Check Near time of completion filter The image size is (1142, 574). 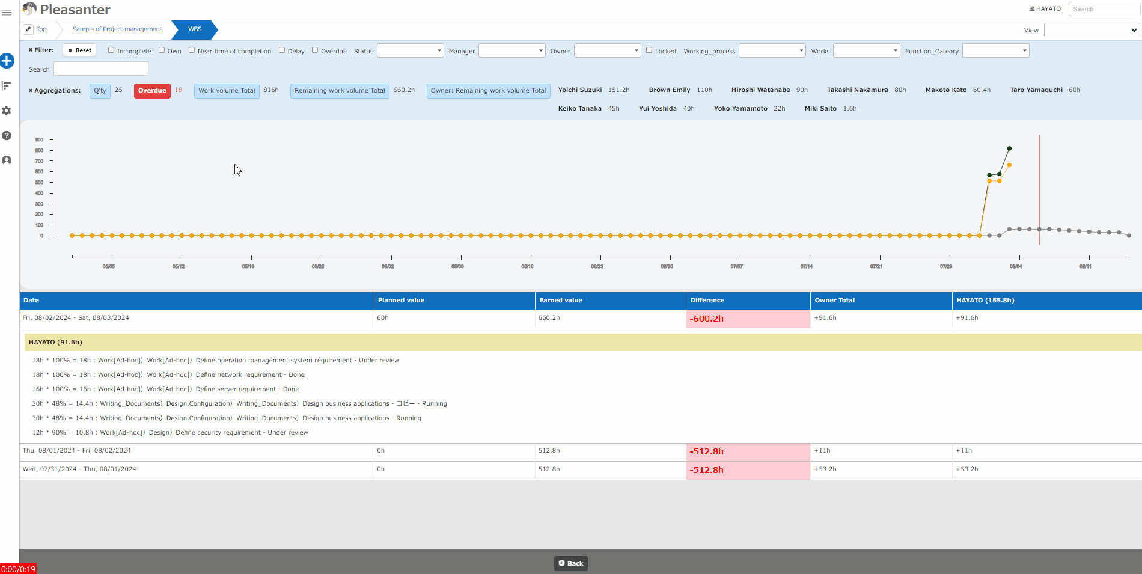(x=192, y=50)
